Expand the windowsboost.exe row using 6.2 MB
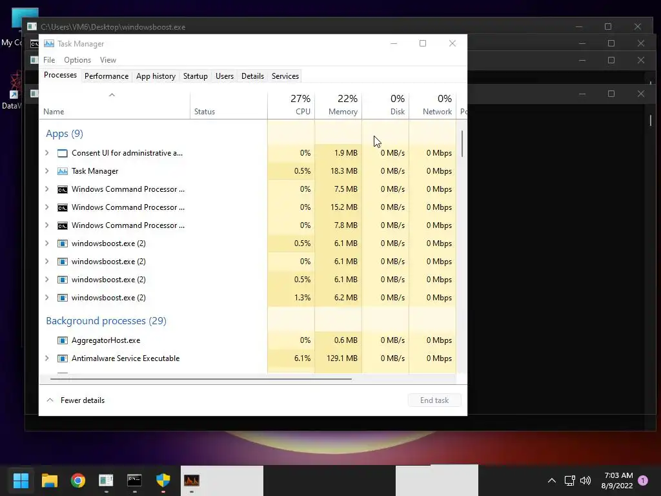Screen dimensions: 661x496 tap(46, 297)
